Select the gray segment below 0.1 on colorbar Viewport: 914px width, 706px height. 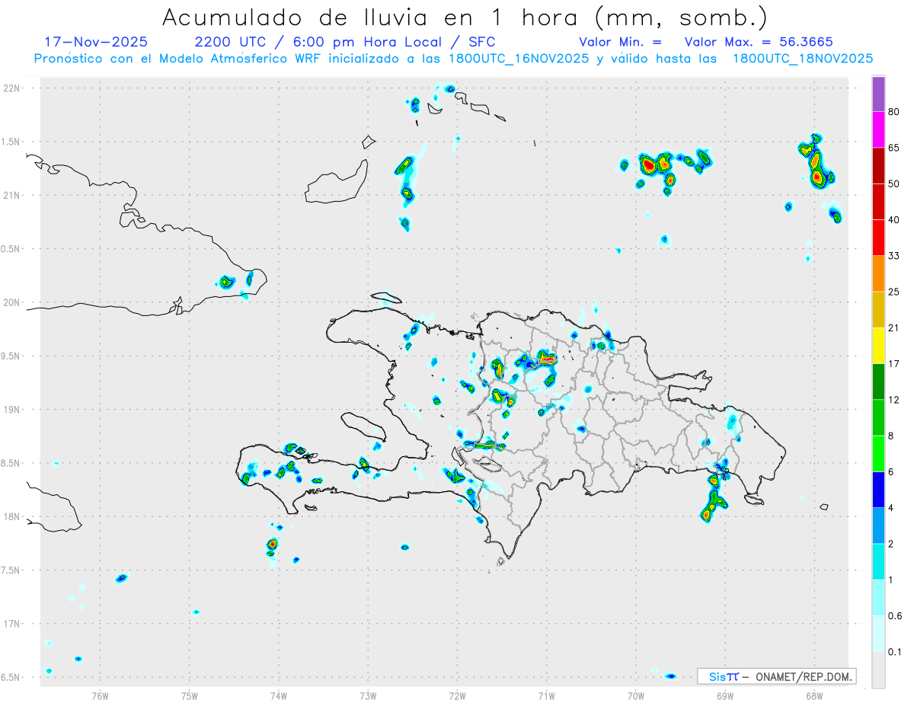tap(878, 670)
